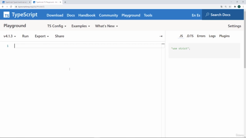
Task: Open the Errors tab
Action: [x=201, y=36]
